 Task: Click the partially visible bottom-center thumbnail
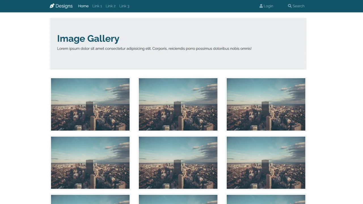coord(178,200)
